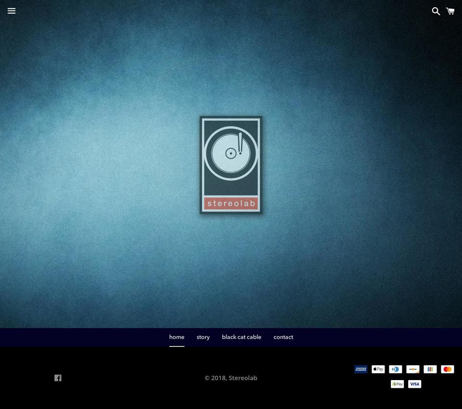Click the Discover payment icon
The image size is (462, 409).
point(413,369)
